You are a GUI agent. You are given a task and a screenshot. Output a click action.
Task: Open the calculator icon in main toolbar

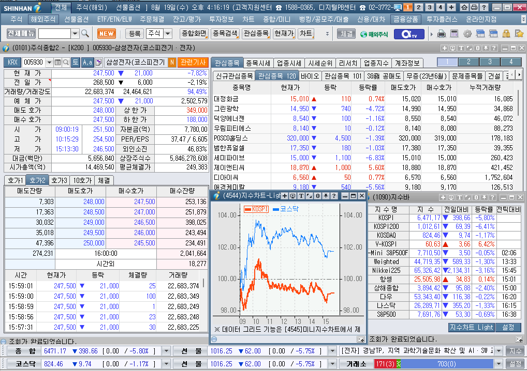[x=454, y=34]
